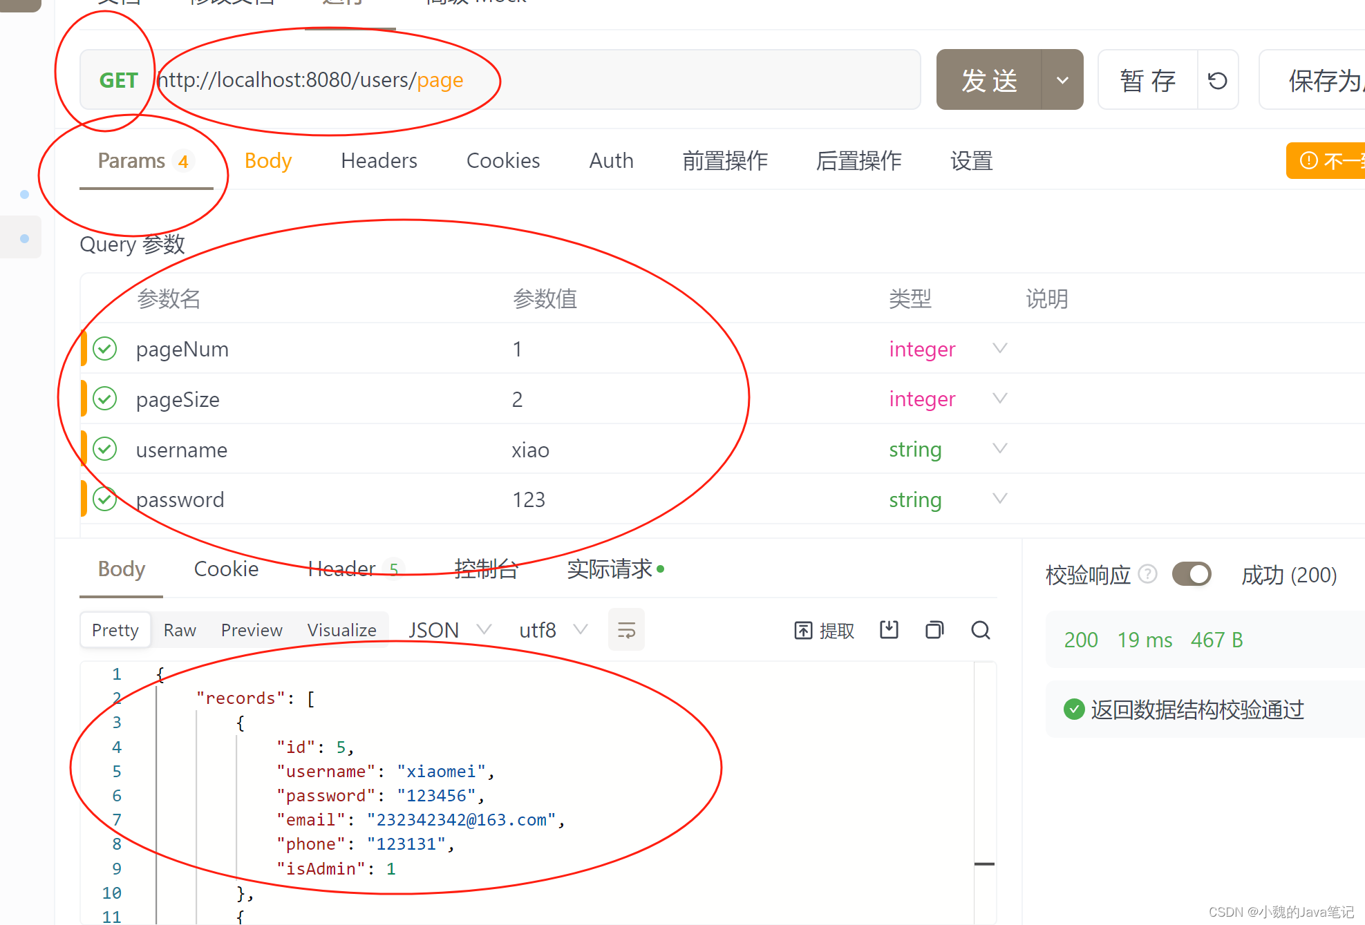
Task: Click the 发送 send button
Action: (x=988, y=79)
